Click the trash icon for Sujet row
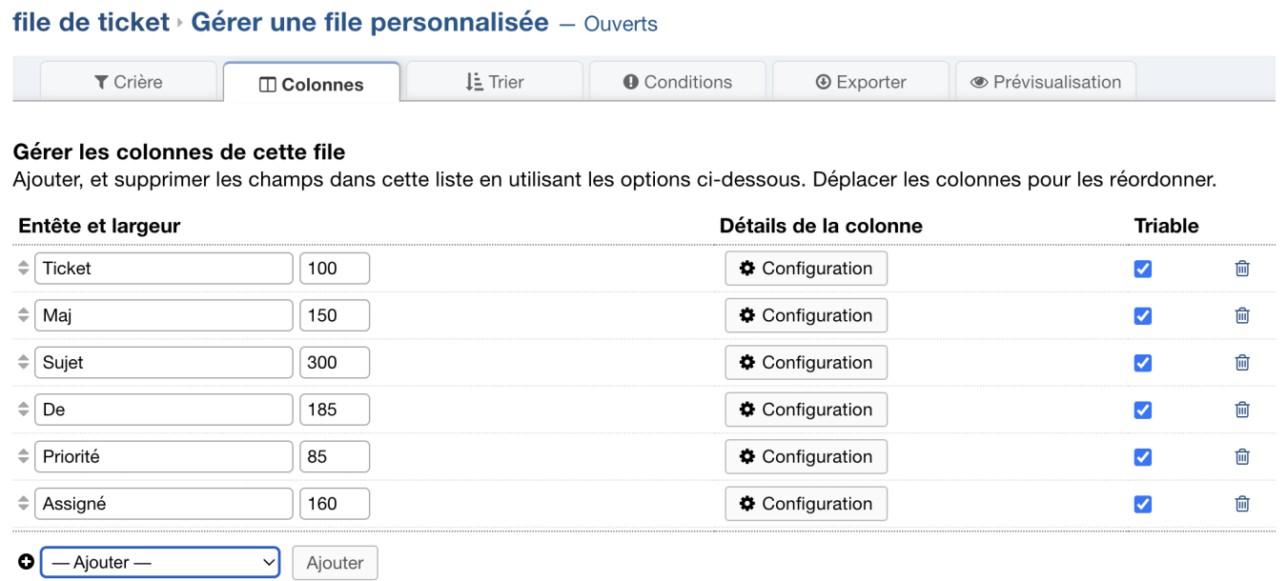This screenshot has width=1287, height=581. 1242,363
